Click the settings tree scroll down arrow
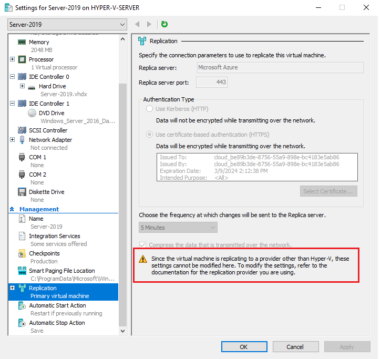381x359 pixels. click(122, 331)
